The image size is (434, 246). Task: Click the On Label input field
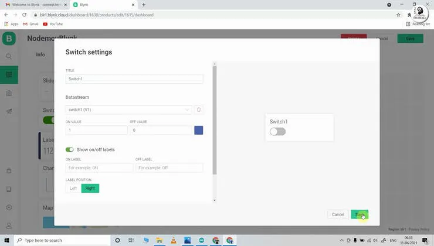click(99, 168)
